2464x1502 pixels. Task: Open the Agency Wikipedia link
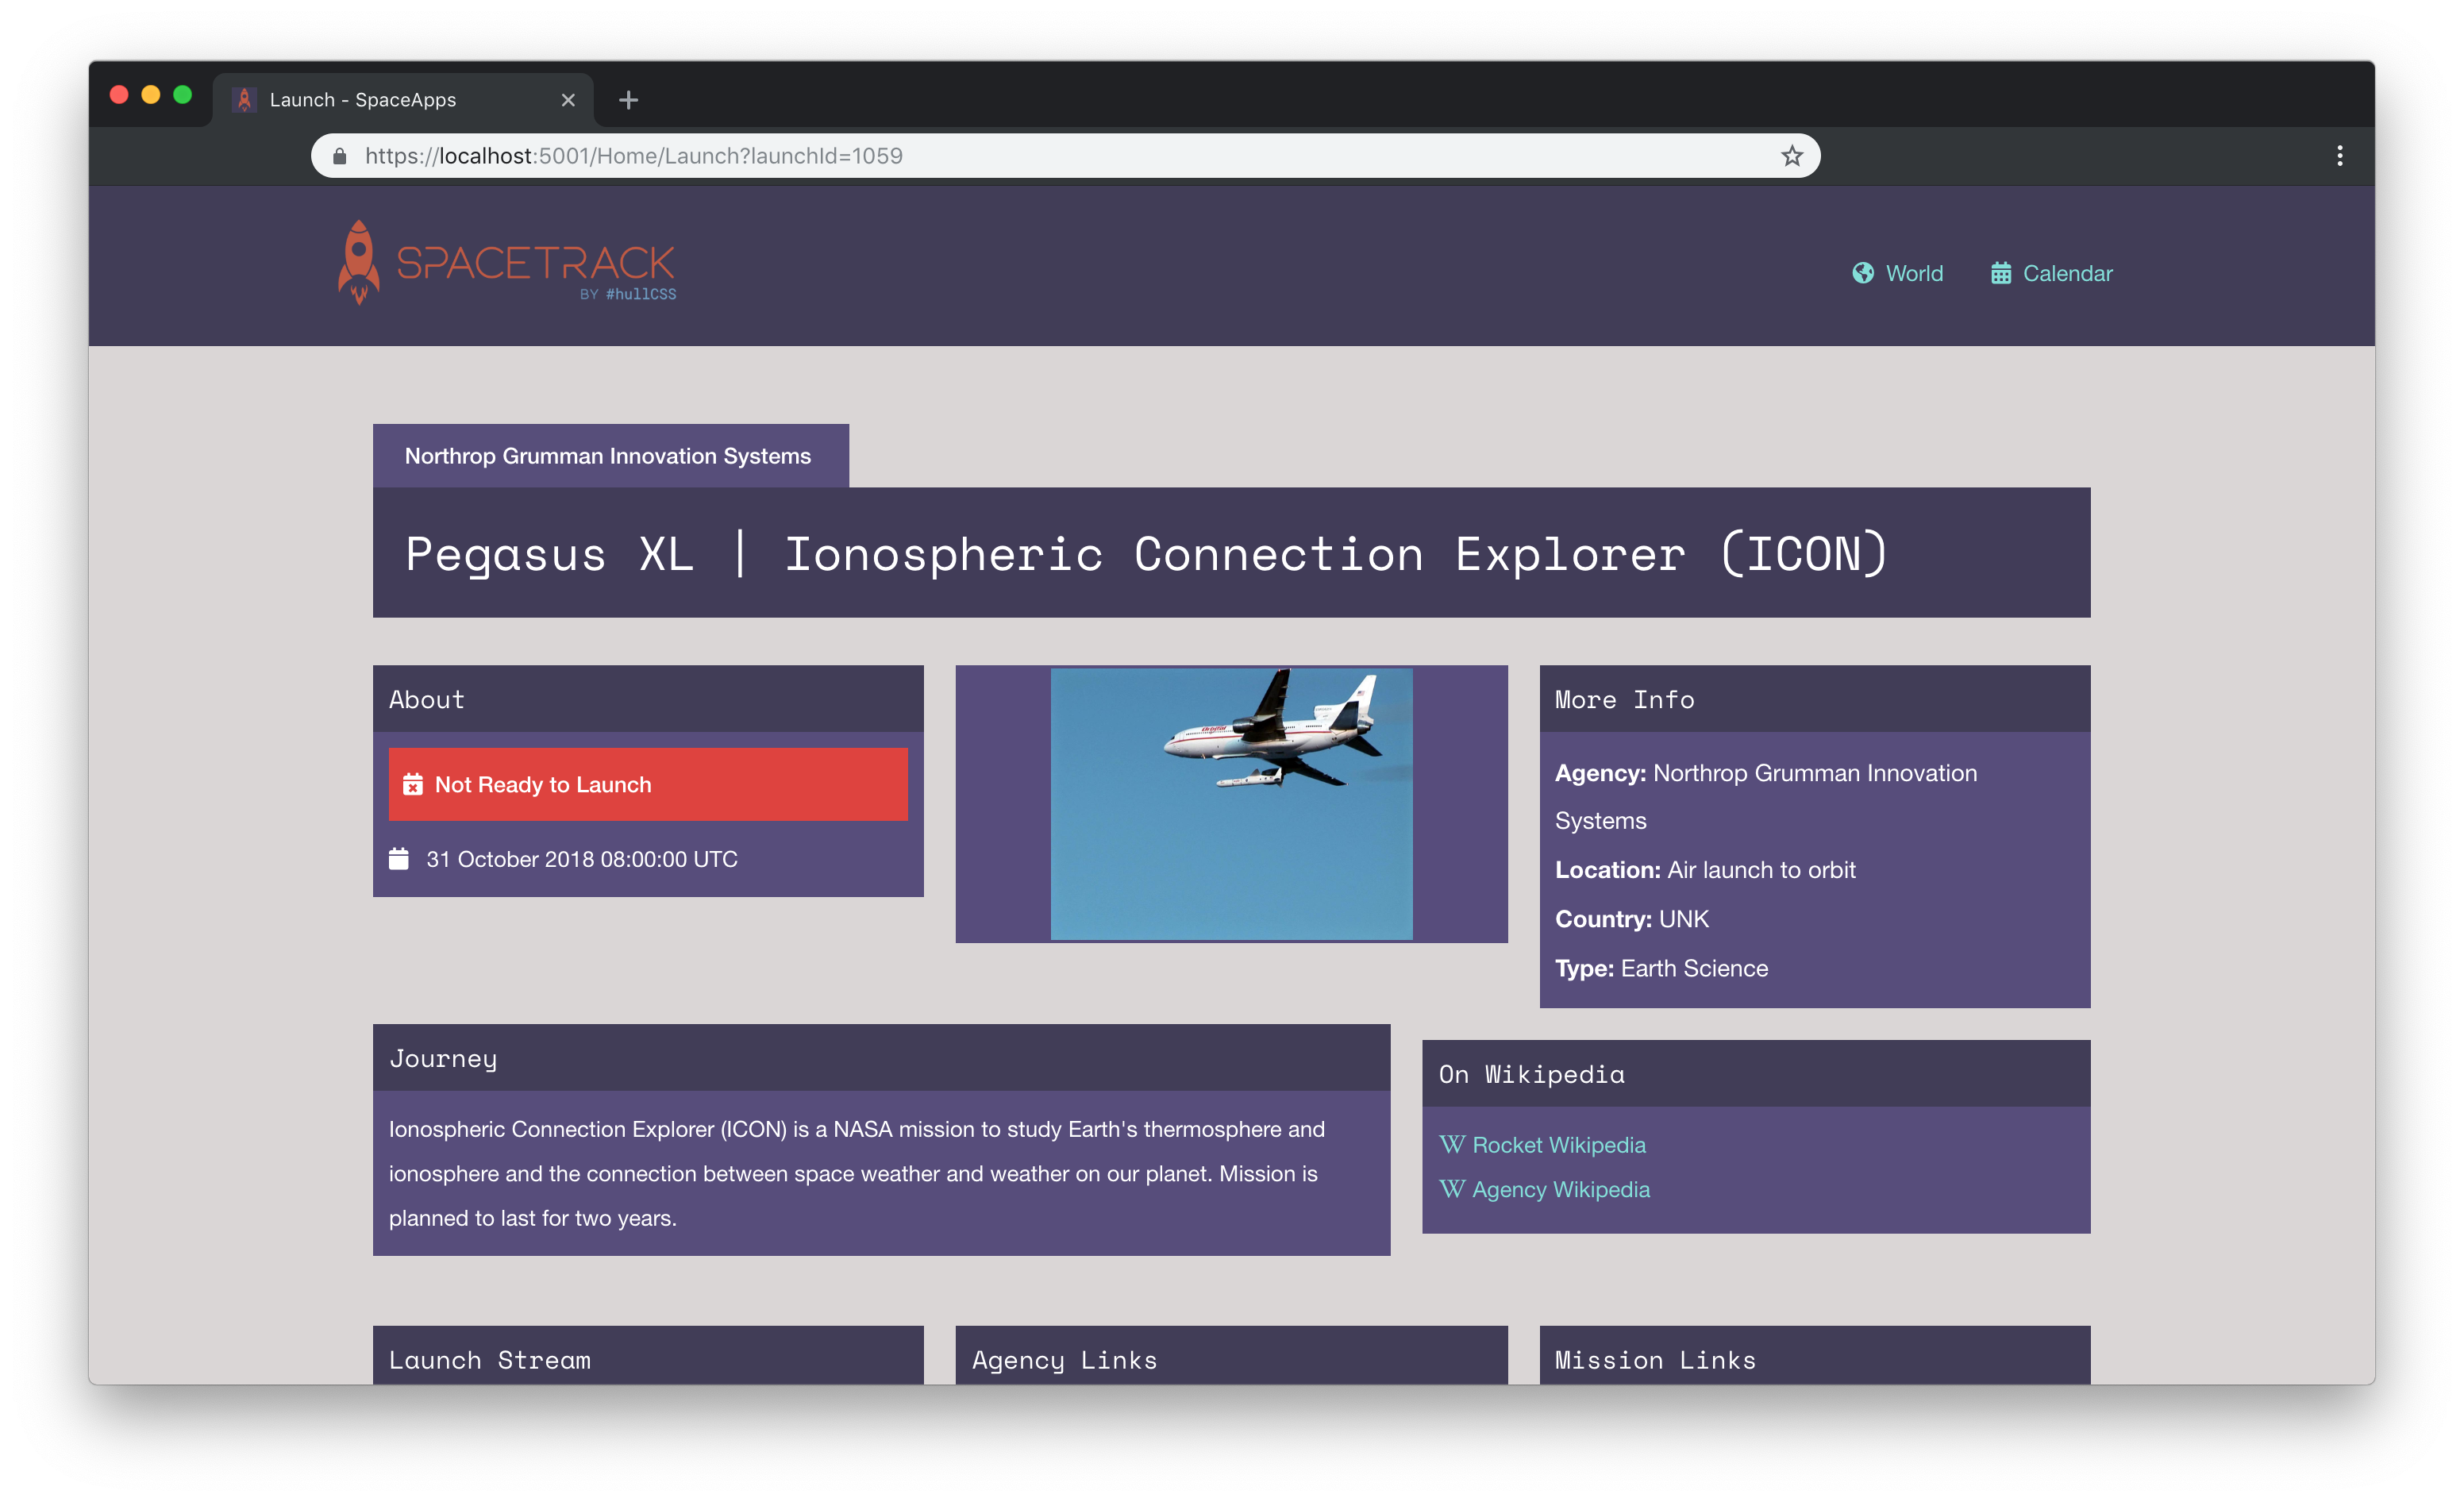click(1560, 1190)
